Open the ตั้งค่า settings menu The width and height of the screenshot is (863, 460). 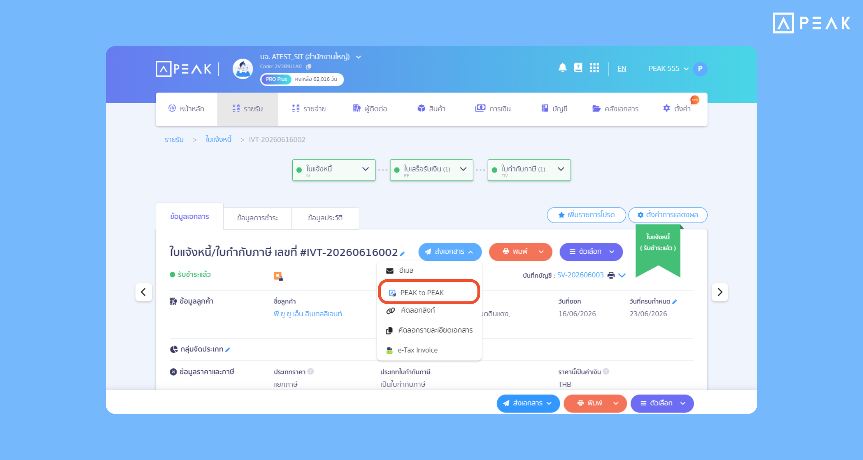coord(677,109)
